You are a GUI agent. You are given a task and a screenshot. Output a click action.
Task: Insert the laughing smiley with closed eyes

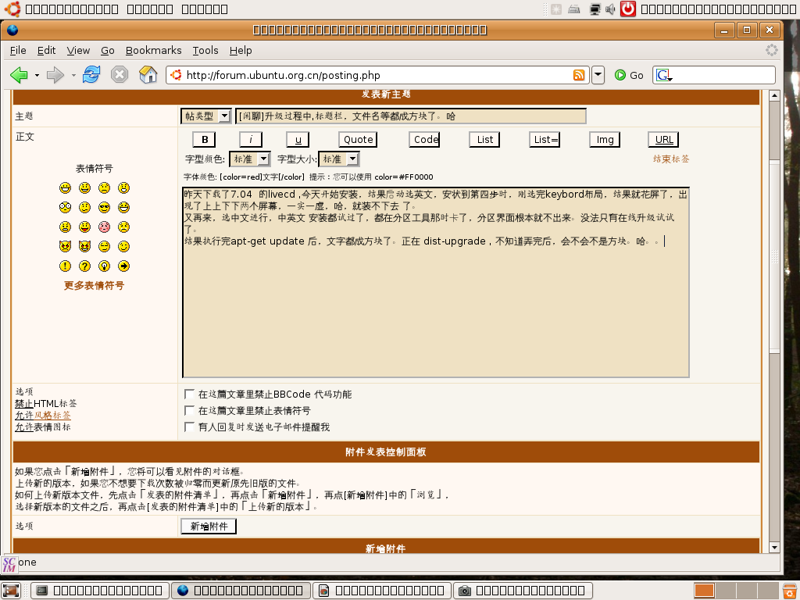coord(123,208)
